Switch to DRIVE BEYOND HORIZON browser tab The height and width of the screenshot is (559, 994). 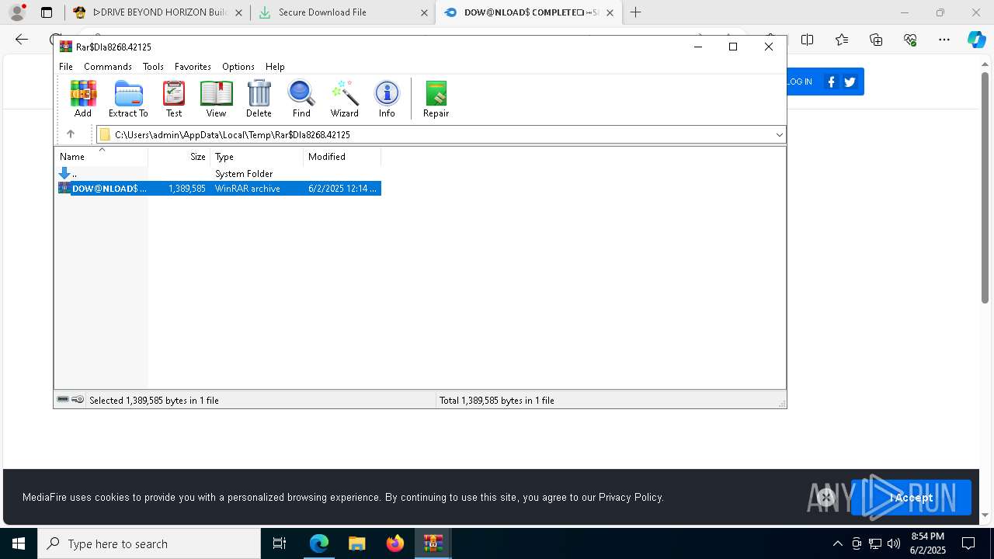(158, 12)
